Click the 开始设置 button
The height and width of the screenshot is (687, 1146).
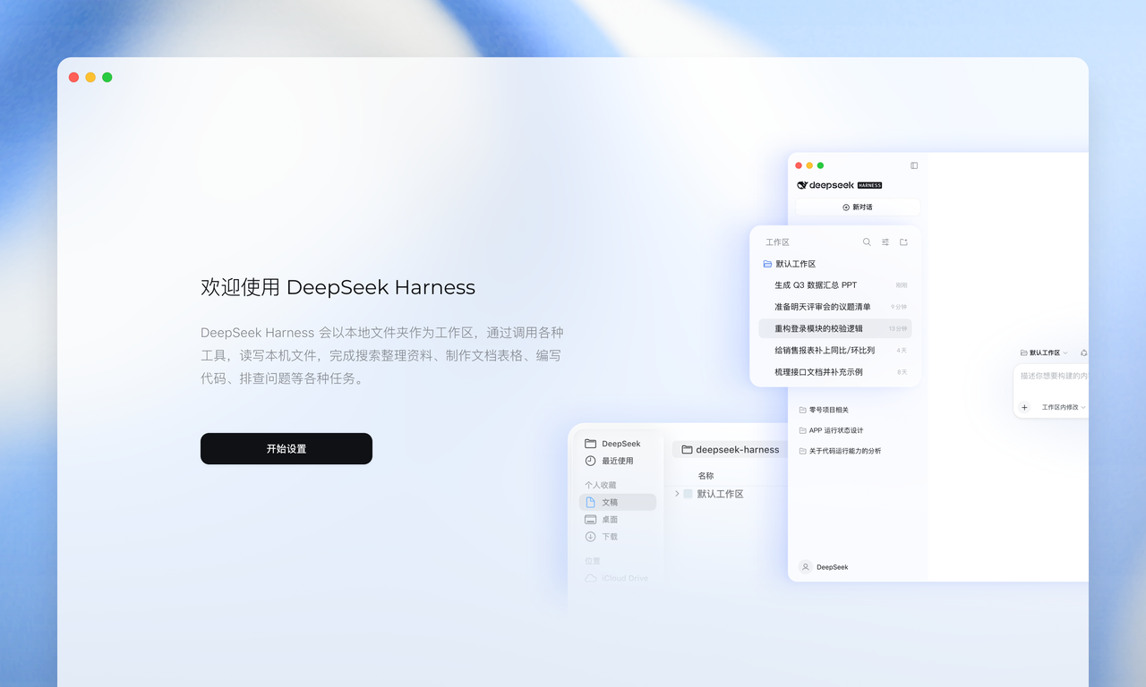point(286,449)
